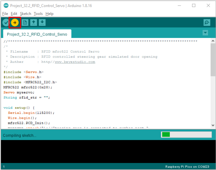The width and height of the screenshot is (216, 170).
Task: Upload sketch with the arrow button
Action: [15, 23]
